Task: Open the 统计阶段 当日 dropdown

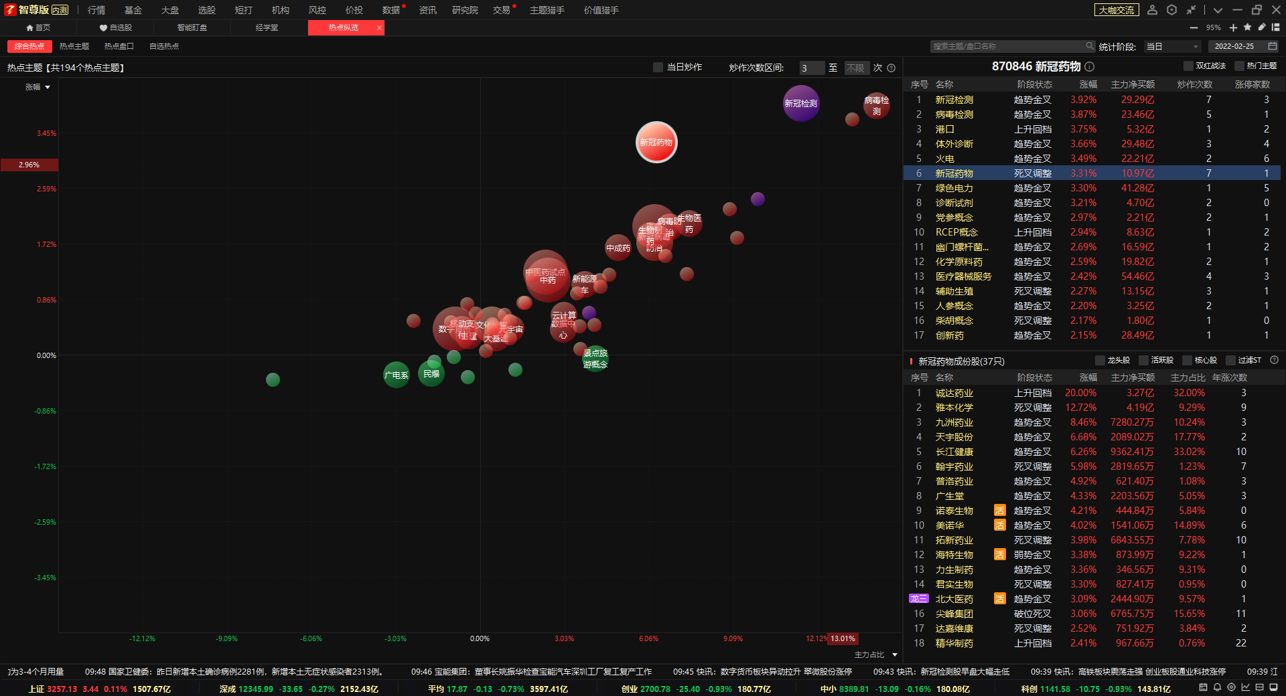Action: (1172, 46)
